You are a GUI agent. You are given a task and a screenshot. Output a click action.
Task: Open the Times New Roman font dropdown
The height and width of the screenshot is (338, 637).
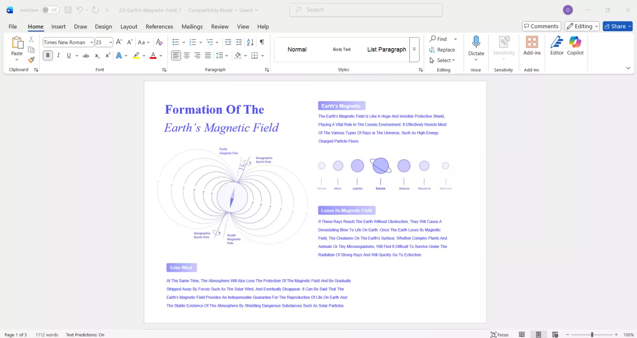coord(91,42)
